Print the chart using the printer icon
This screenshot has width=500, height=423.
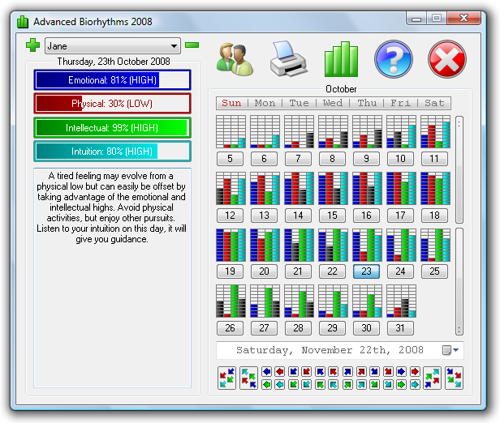tap(288, 58)
